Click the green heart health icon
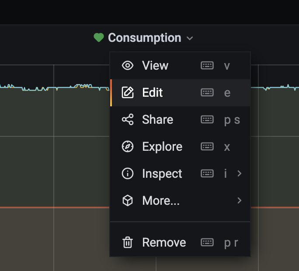Screen dimensions: 299x271 point(99,38)
